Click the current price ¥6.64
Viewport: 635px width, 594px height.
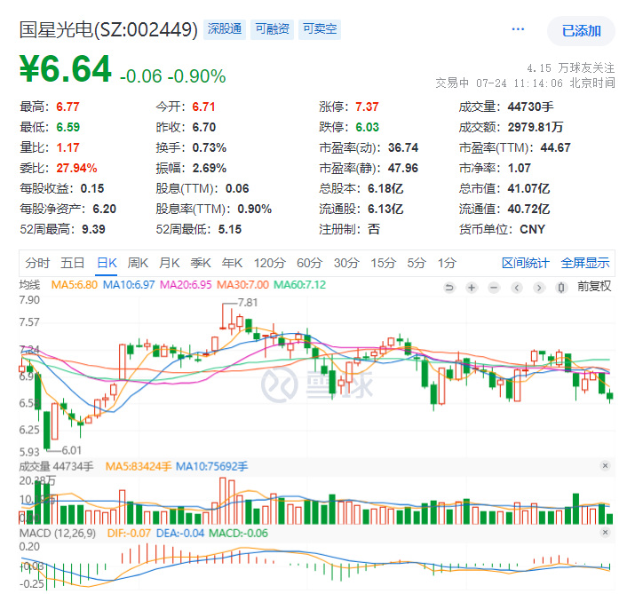[x=65, y=69]
